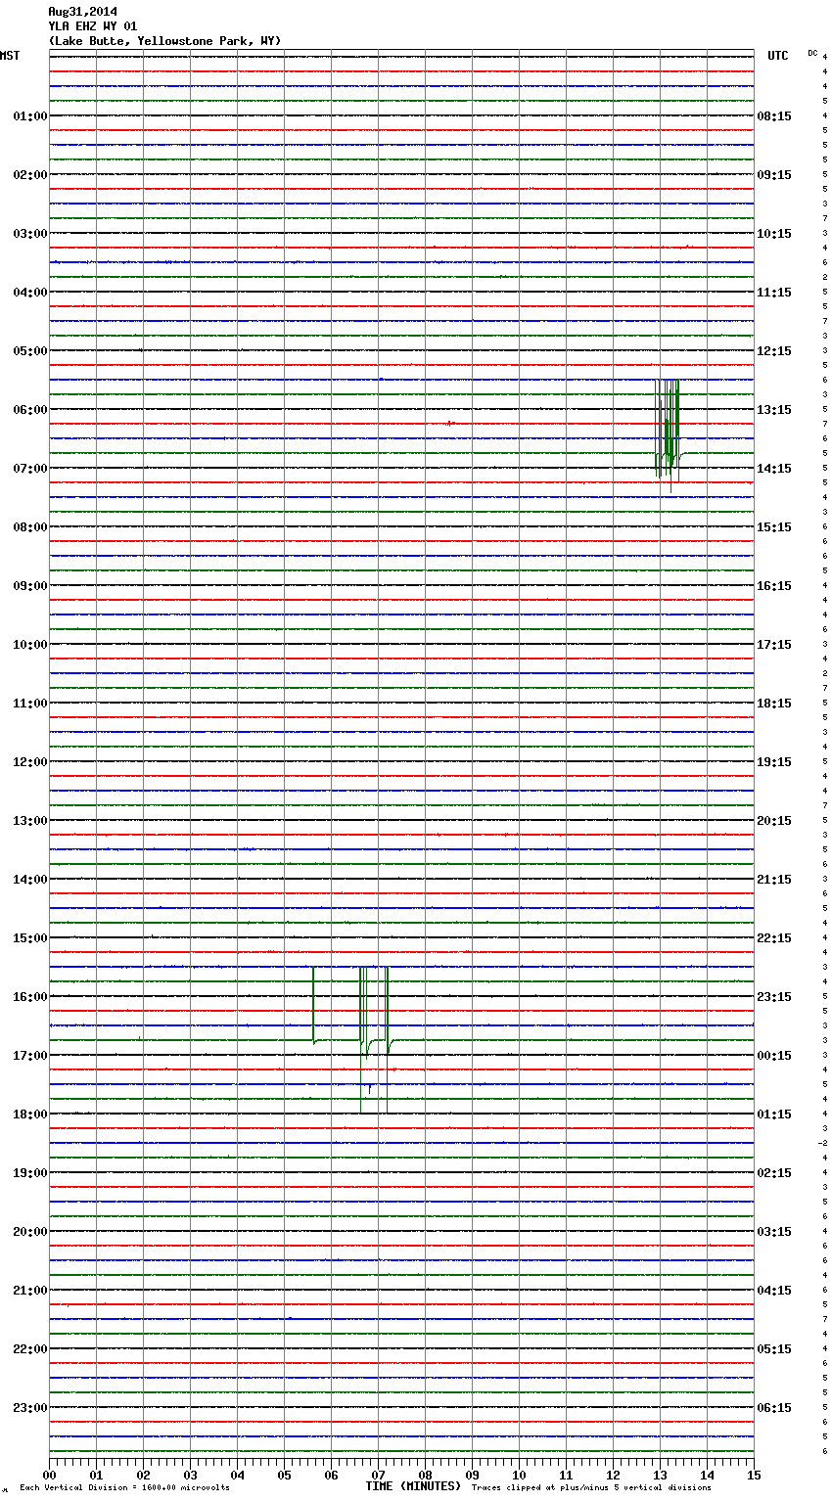The width and height of the screenshot is (832, 1501).
Task: Click the 07:00 MST time label
Action: (x=30, y=469)
